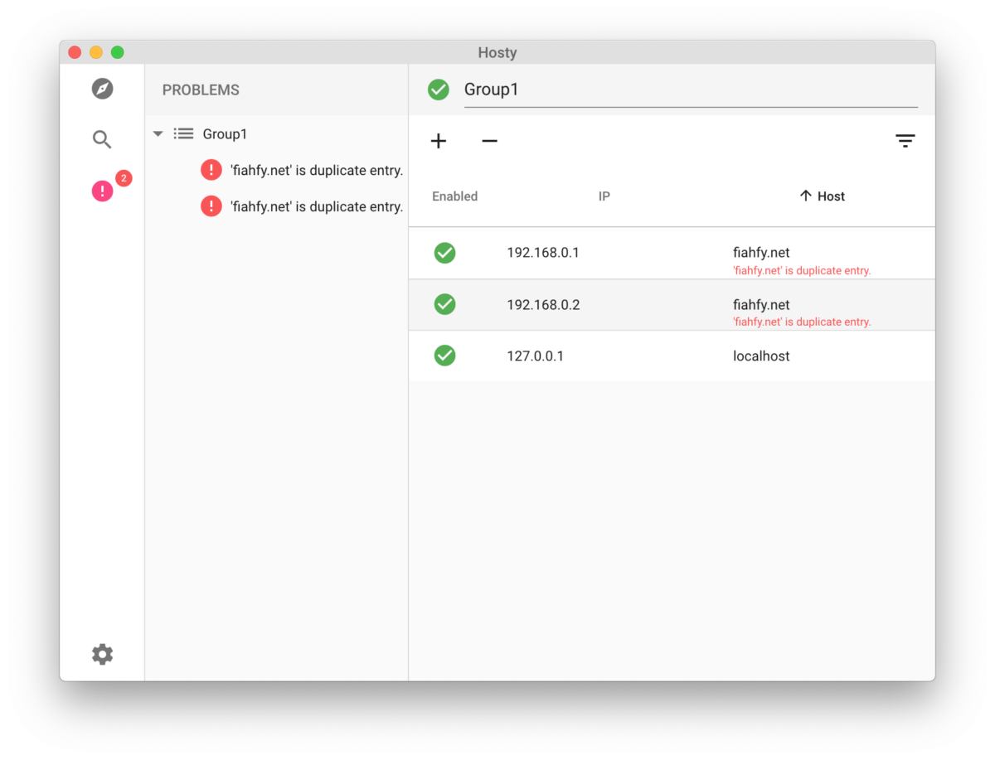Open the filter list icon
The height and width of the screenshot is (760, 995).
[905, 141]
